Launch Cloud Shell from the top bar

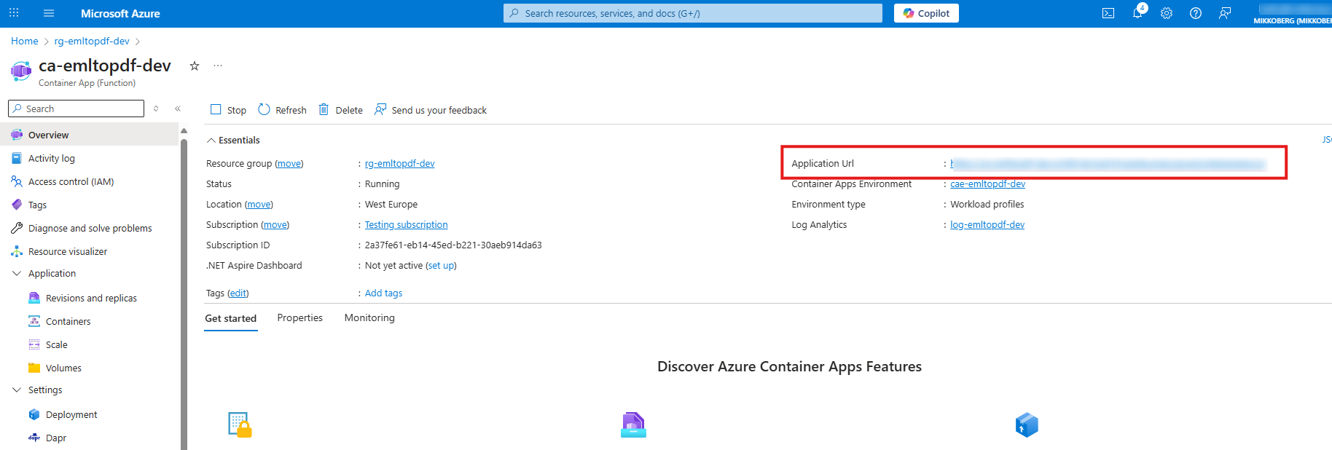(1108, 13)
